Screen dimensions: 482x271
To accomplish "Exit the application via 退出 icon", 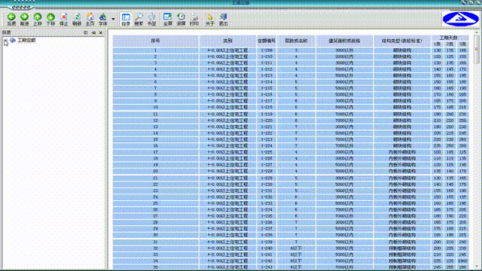I will point(223,19).
